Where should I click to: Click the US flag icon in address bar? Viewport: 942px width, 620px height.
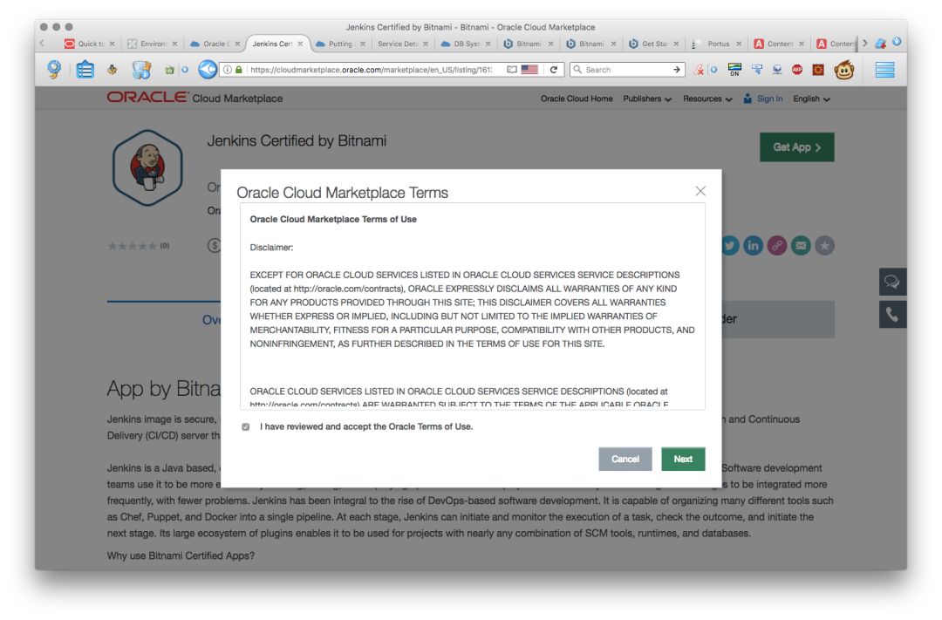tap(529, 70)
